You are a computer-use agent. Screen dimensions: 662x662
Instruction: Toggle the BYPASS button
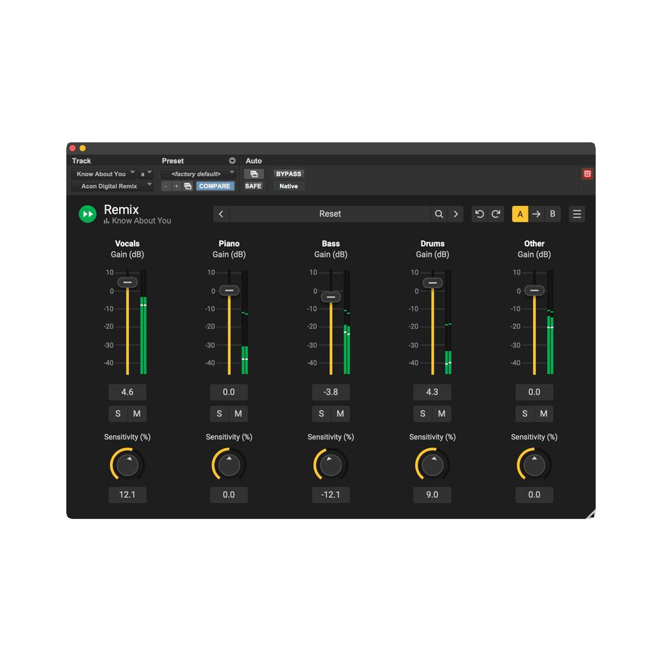tap(289, 174)
